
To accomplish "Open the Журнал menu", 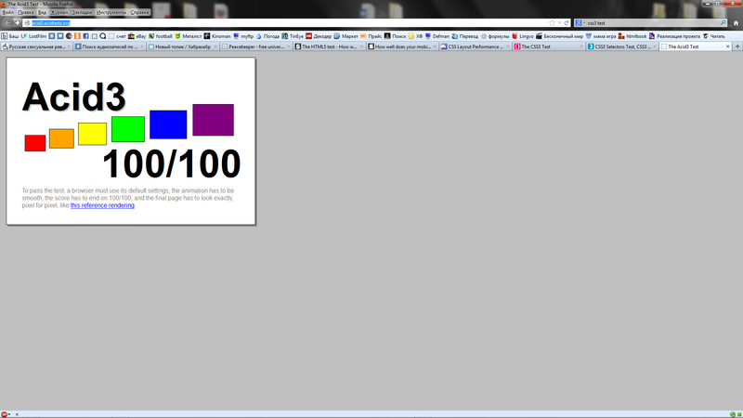I will point(59,12).
